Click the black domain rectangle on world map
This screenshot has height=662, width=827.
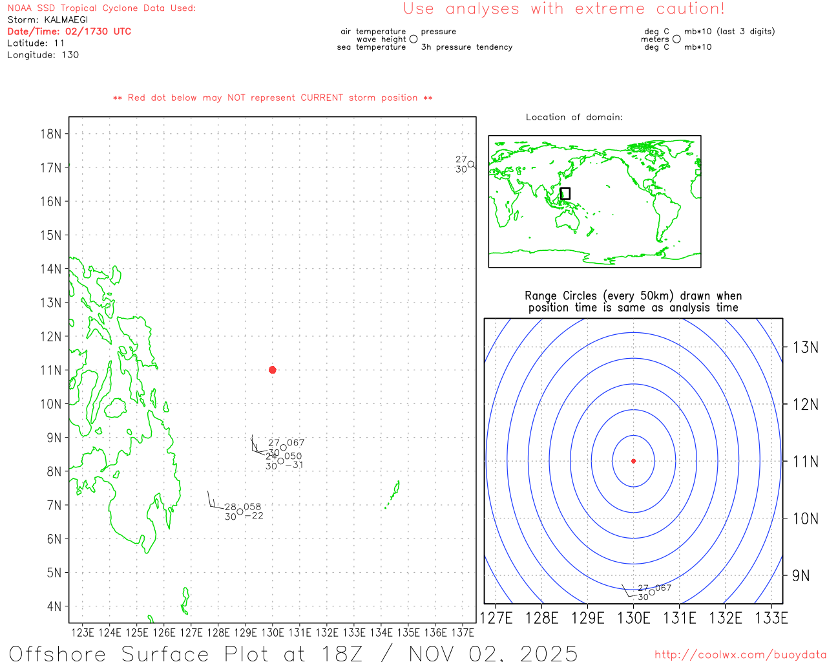pyautogui.click(x=565, y=193)
